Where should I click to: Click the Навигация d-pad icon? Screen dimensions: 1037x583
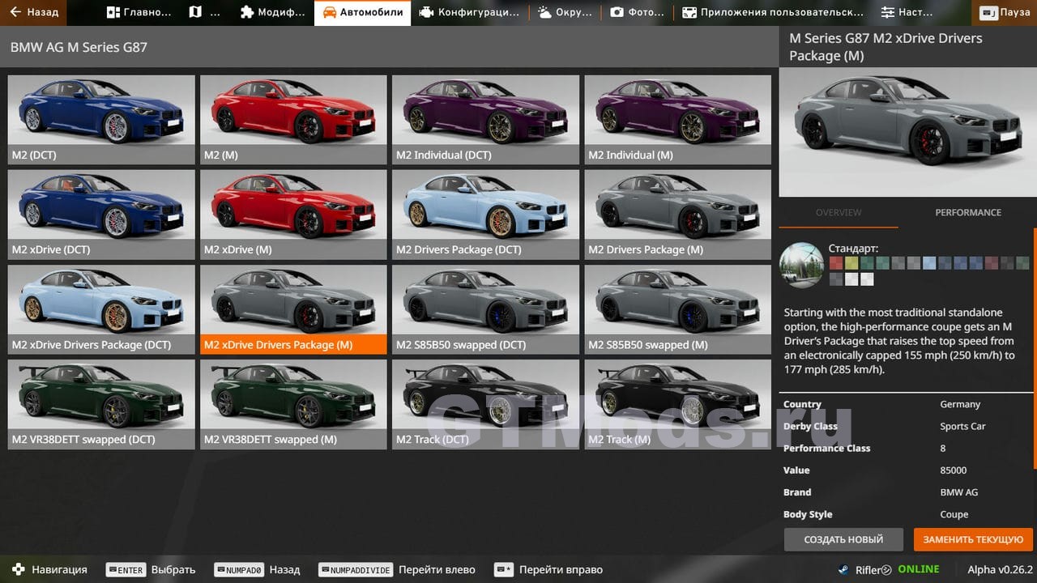coord(18,569)
